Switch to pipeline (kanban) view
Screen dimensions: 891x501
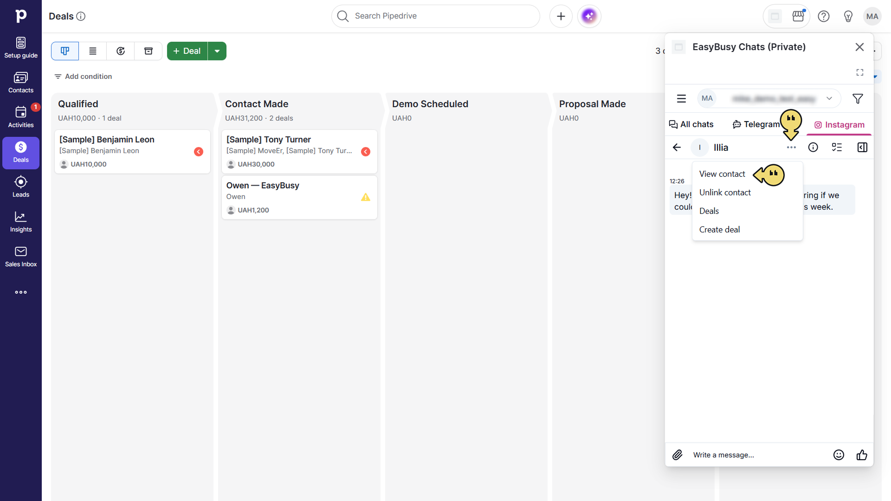pyautogui.click(x=65, y=51)
